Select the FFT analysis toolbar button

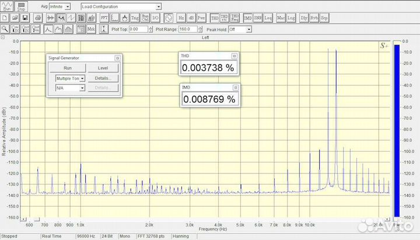(x=104, y=18)
